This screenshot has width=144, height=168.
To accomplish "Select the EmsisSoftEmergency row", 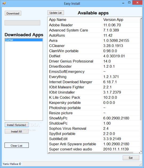I will click(x=94, y=72).
